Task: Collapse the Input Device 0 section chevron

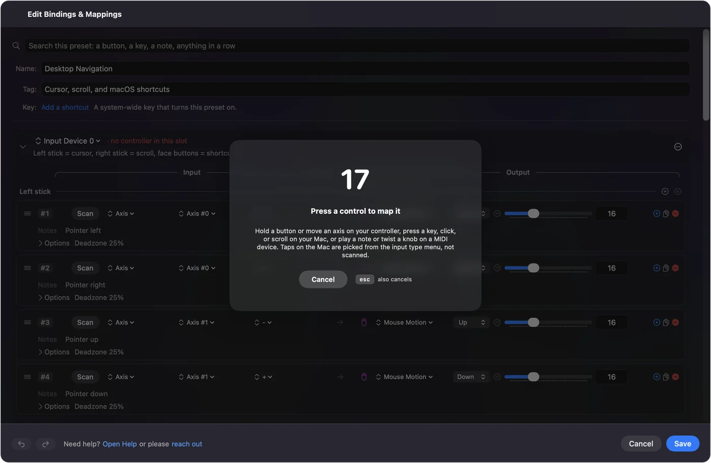Action: [23, 147]
